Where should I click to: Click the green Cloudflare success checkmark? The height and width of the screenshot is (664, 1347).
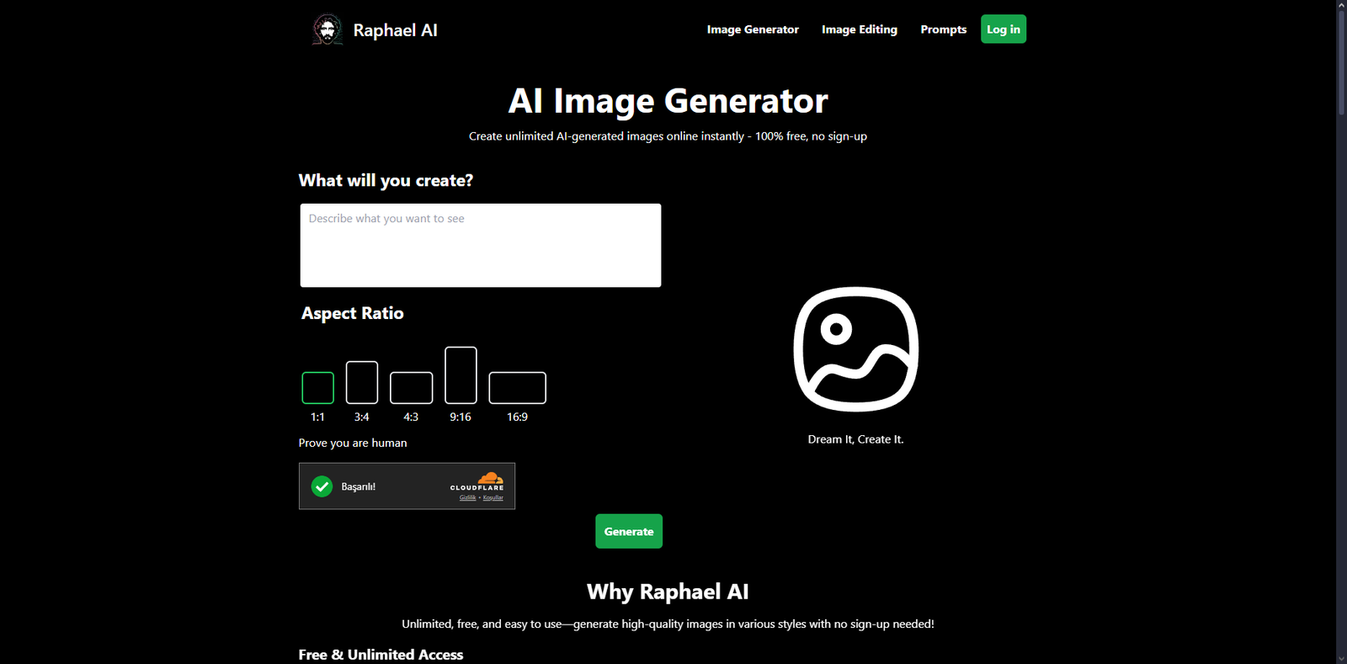click(322, 486)
